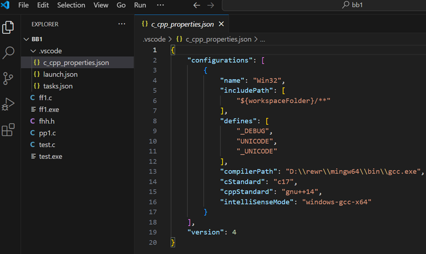Select c_cpp_properties.json in Explorer tree

pos(77,63)
